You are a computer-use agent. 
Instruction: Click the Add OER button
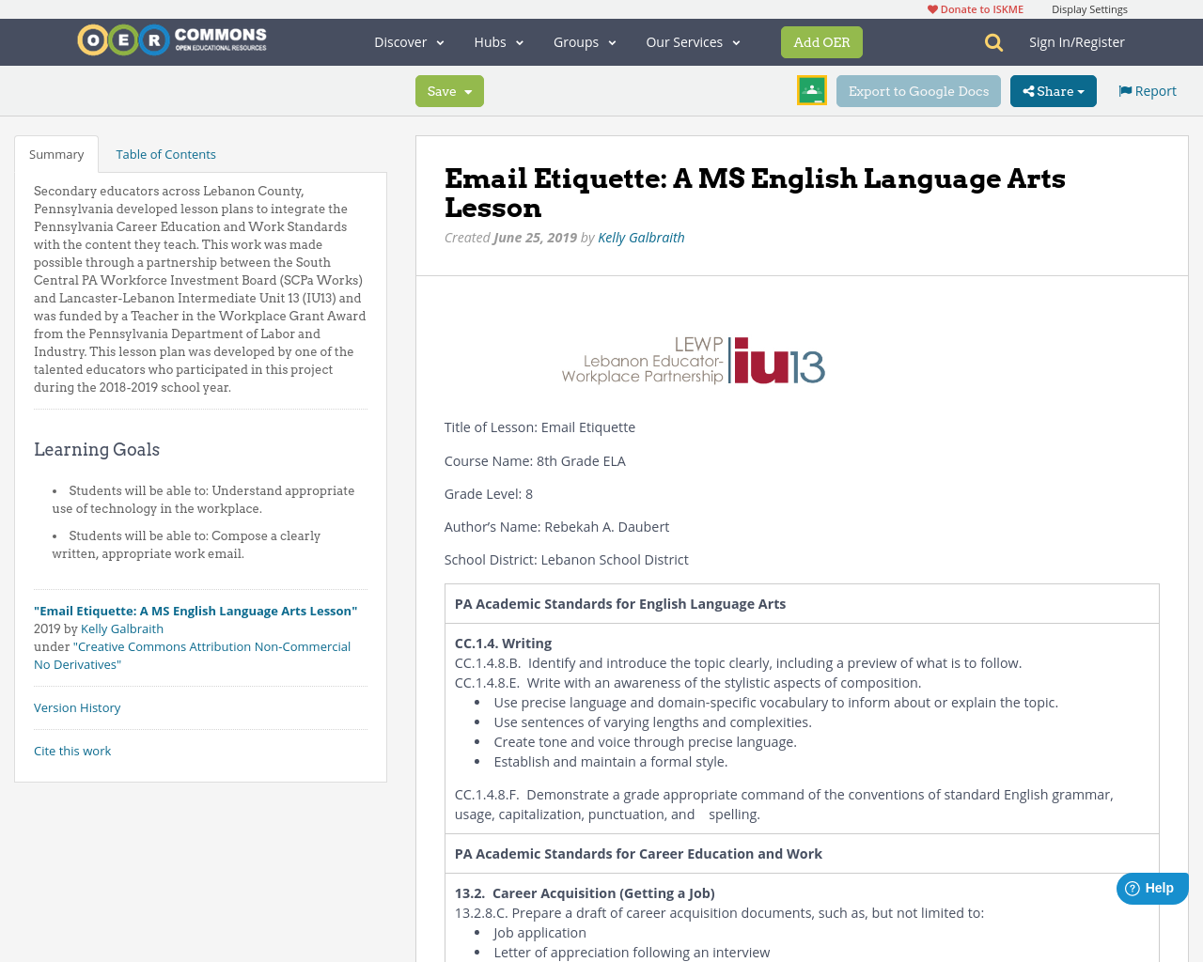821,40
